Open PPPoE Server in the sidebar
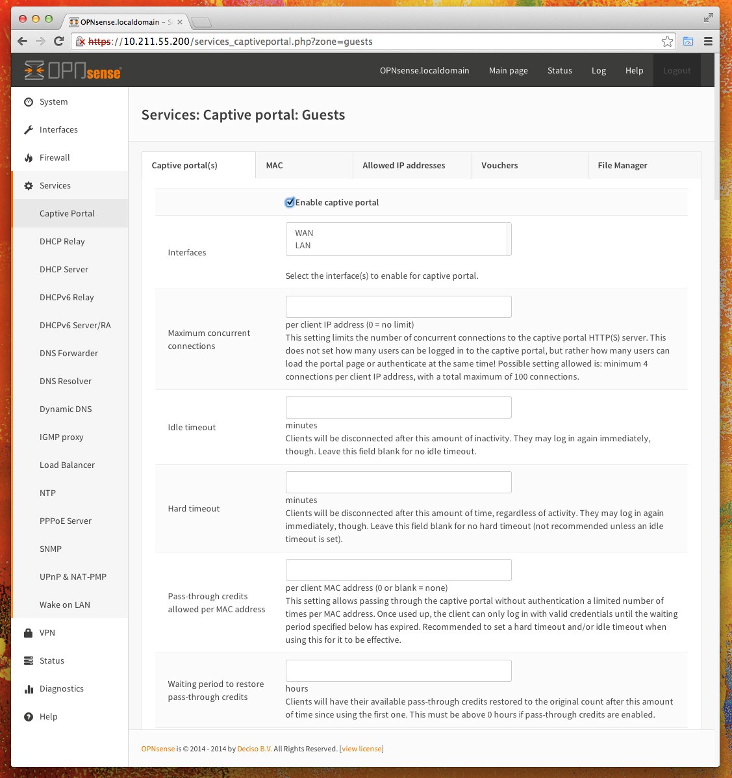Viewport: 732px width, 778px height. (x=70, y=521)
